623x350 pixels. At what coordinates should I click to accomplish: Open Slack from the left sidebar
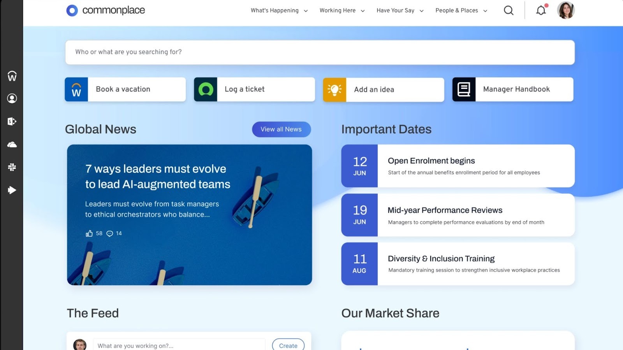(12, 167)
